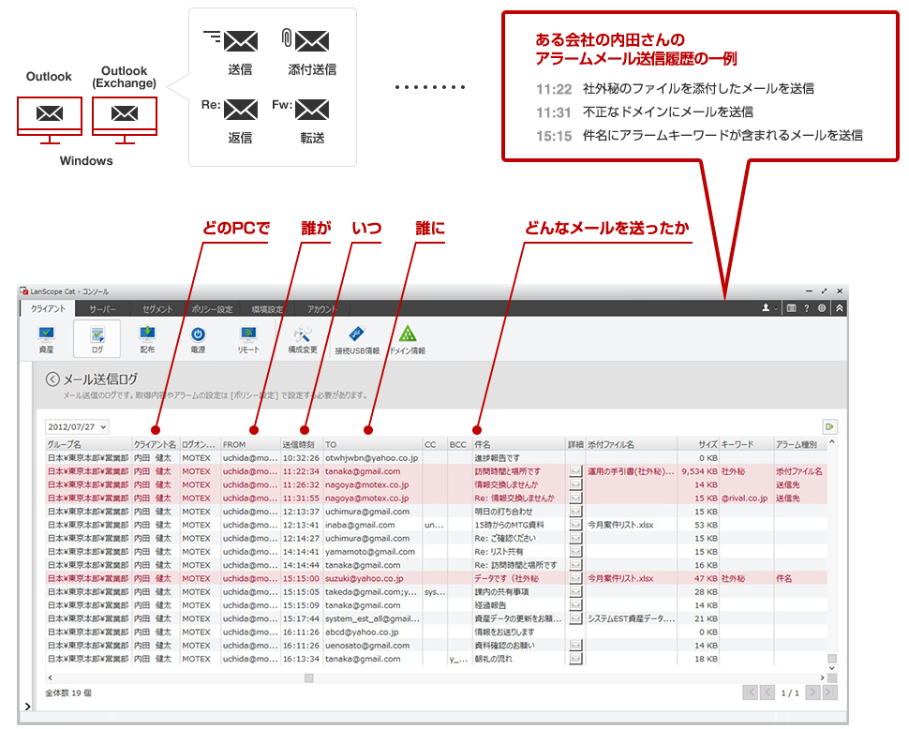Click the export icon above the table

[829, 427]
